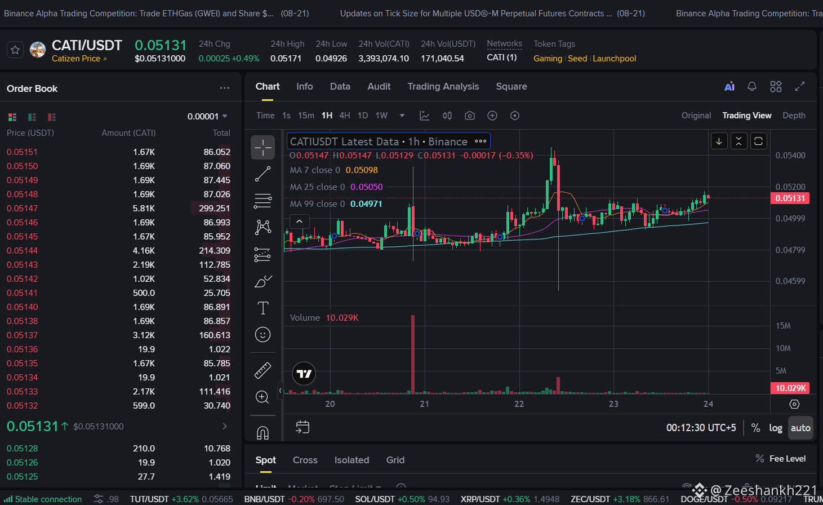Image resolution: width=823 pixels, height=505 pixels.
Task: Select the Cross margin tab
Action: (305, 460)
